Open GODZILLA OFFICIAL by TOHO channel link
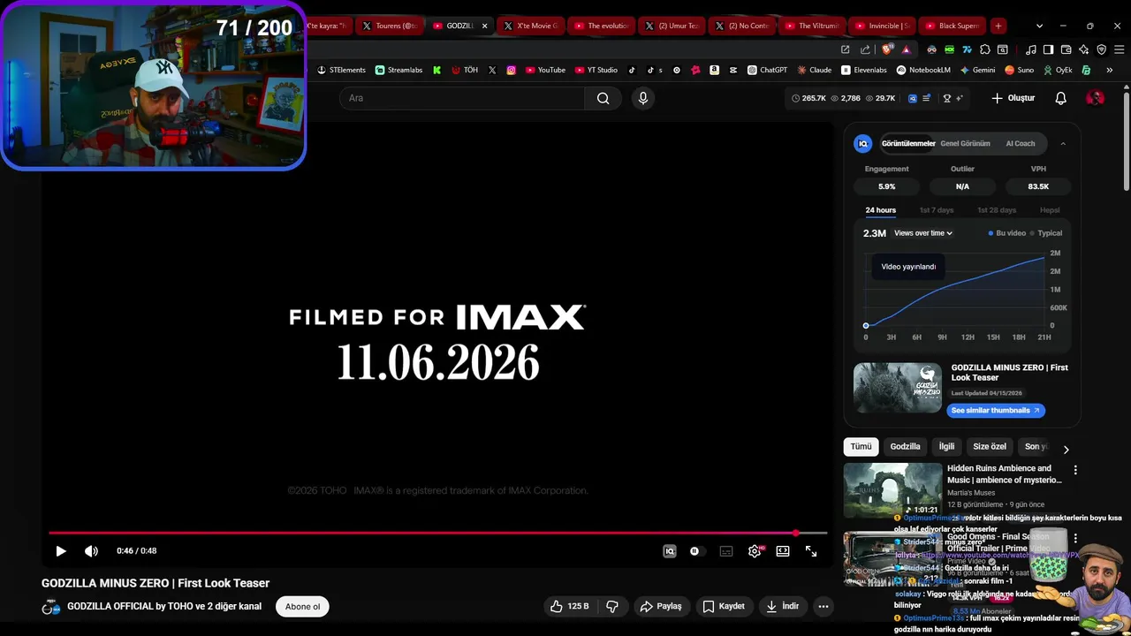Image resolution: width=1131 pixels, height=636 pixels. coord(164,606)
